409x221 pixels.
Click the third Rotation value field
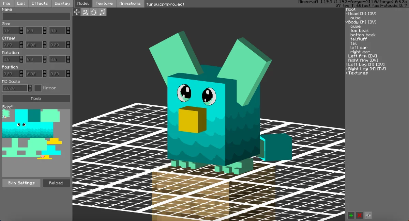click(x=58, y=59)
